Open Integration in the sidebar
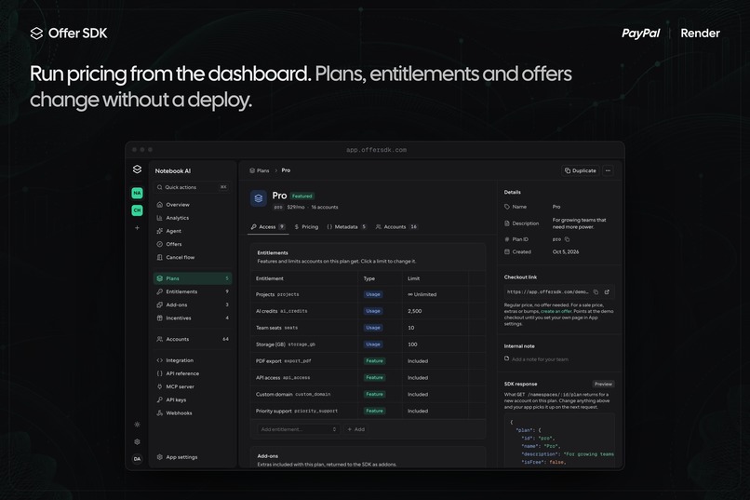 tap(193, 360)
